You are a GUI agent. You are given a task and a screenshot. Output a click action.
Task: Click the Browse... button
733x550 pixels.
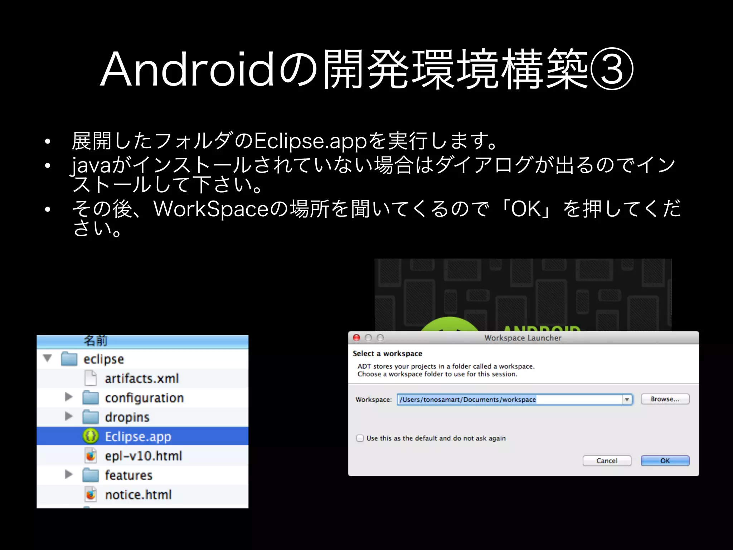pos(665,399)
